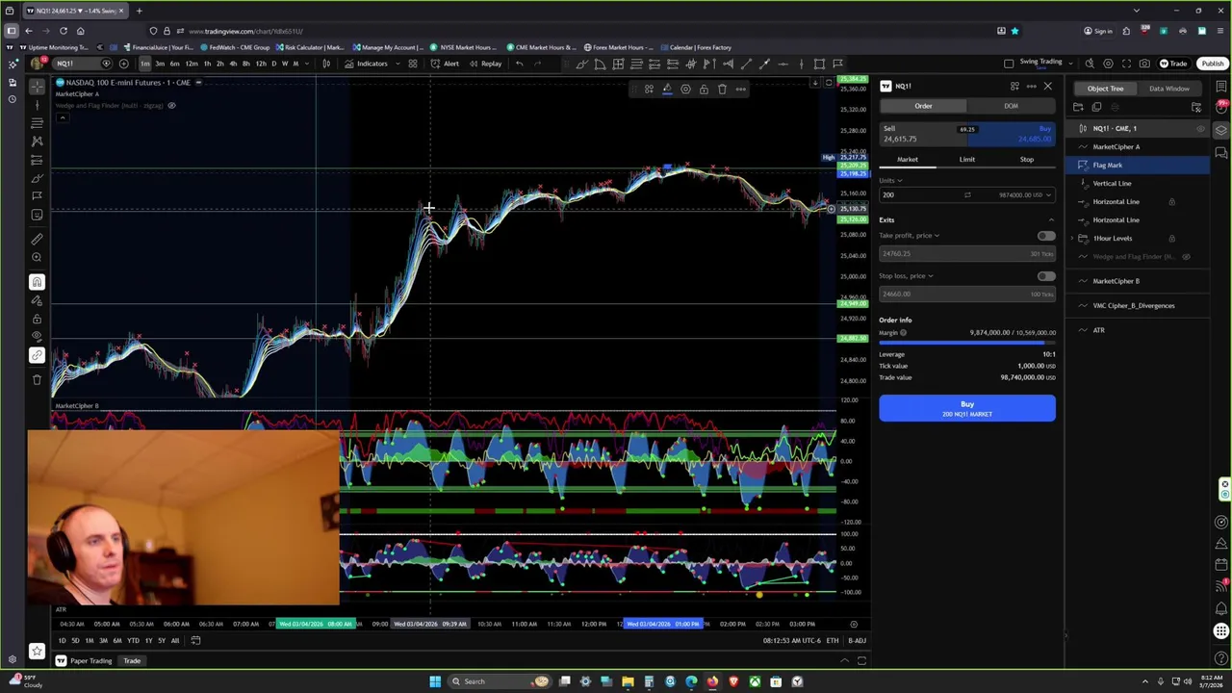Open more options on floating drawing toolbar
The height and width of the screenshot is (693, 1232).
point(740,90)
